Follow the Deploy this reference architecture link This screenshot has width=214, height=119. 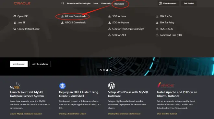click(x=124, y=114)
